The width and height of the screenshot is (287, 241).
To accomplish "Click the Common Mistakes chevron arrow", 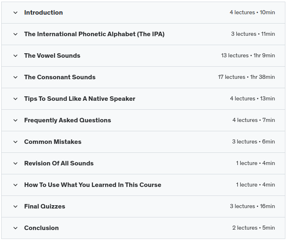I will (15, 142).
